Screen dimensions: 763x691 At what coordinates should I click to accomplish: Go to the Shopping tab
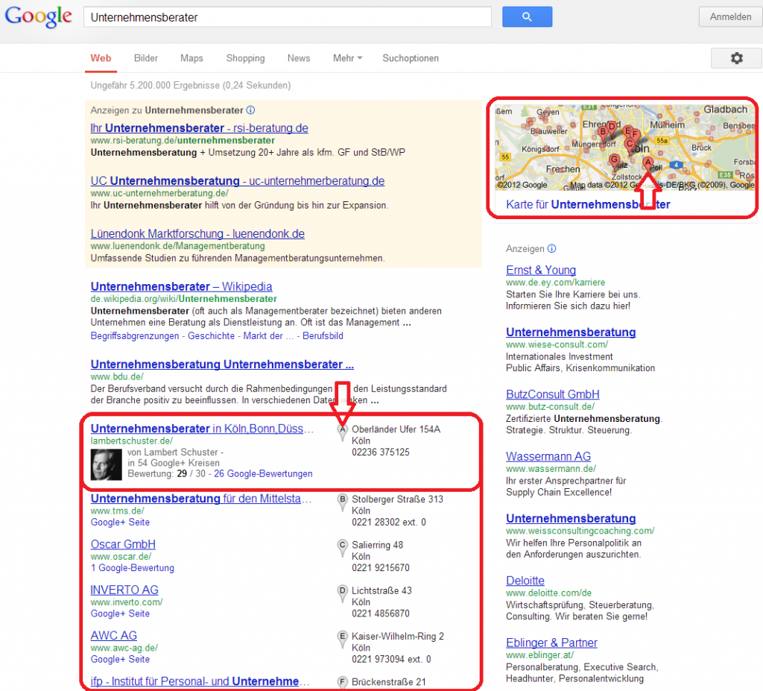(x=245, y=58)
